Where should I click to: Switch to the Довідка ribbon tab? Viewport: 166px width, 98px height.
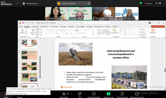point(115,26)
